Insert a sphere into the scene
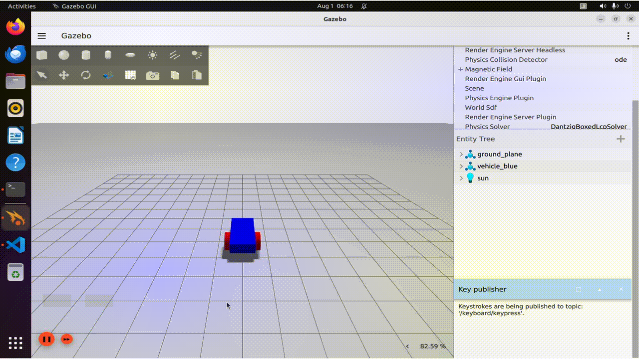The image size is (639, 359). coord(64,55)
